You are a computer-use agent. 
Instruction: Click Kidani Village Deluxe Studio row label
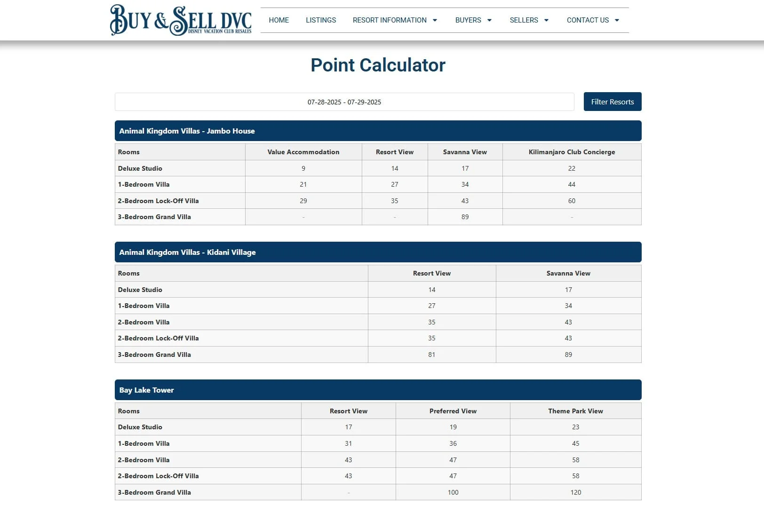tap(140, 290)
